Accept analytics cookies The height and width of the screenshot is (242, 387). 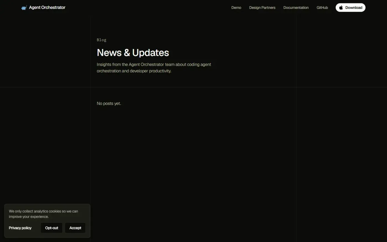[x=75, y=228]
